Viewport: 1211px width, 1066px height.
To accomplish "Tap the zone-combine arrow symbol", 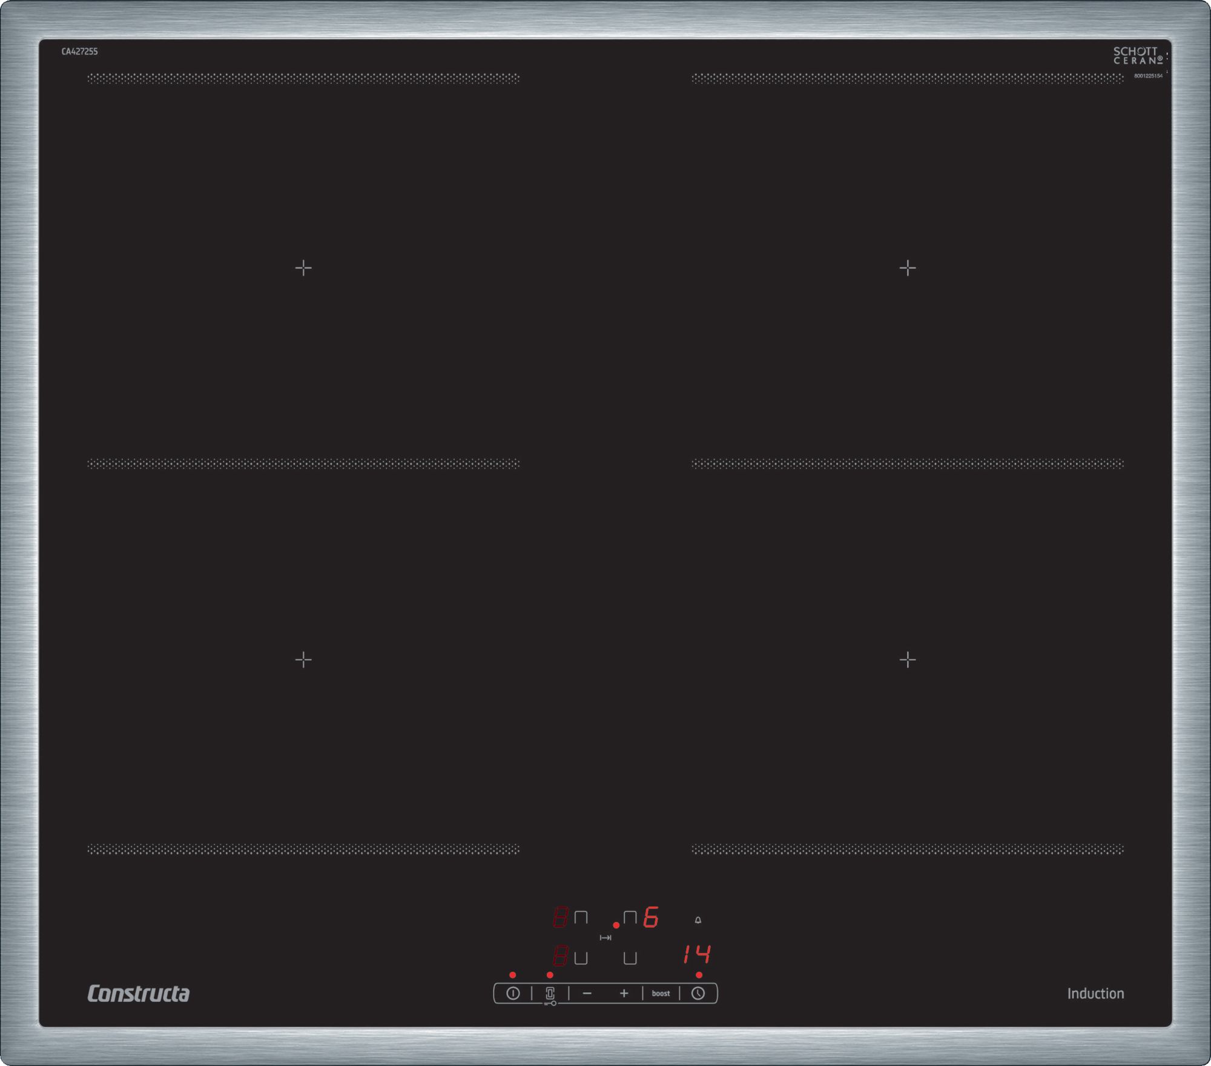I will (x=605, y=938).
